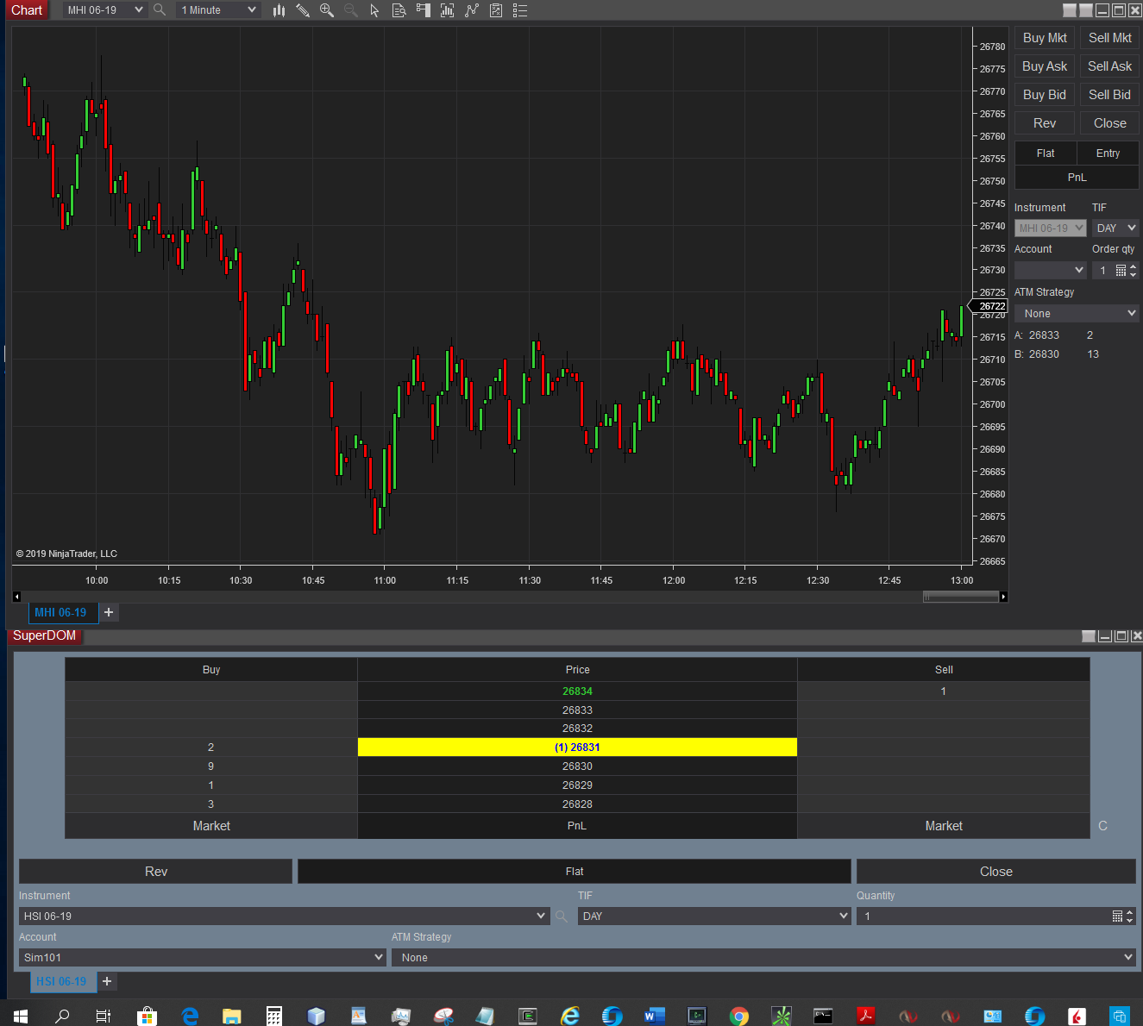The height and width of the screenshot is (1026, 1143).
Task: Expand the MHI 06-19 instrument selector in chart toolbar
Action: (x=139, y=10)
